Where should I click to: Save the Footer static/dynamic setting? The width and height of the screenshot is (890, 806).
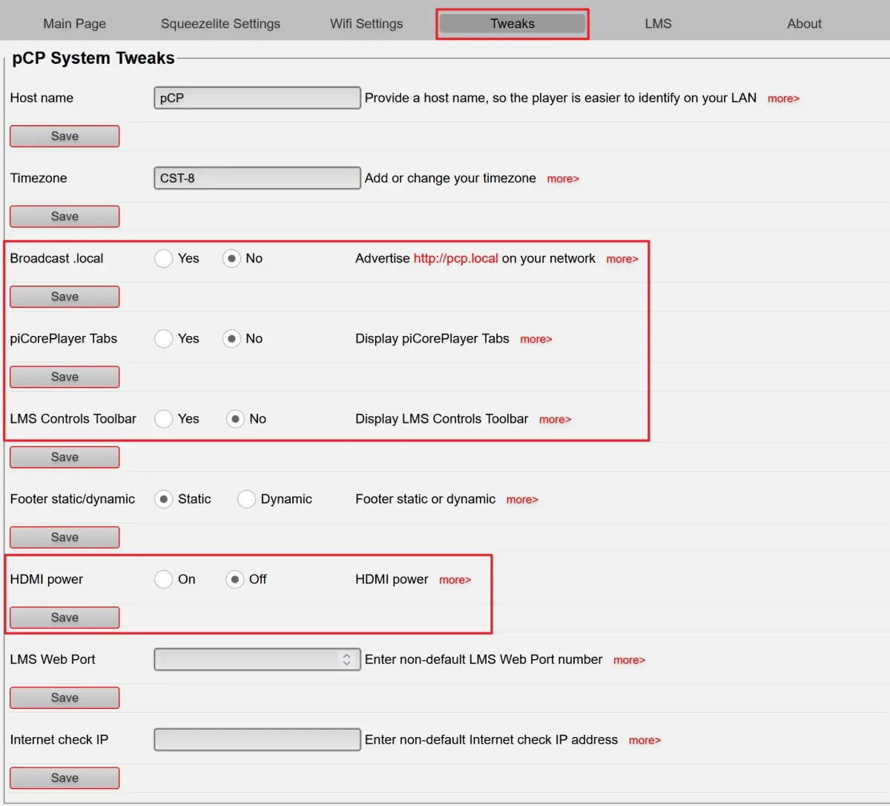click(x=65, y=538)
